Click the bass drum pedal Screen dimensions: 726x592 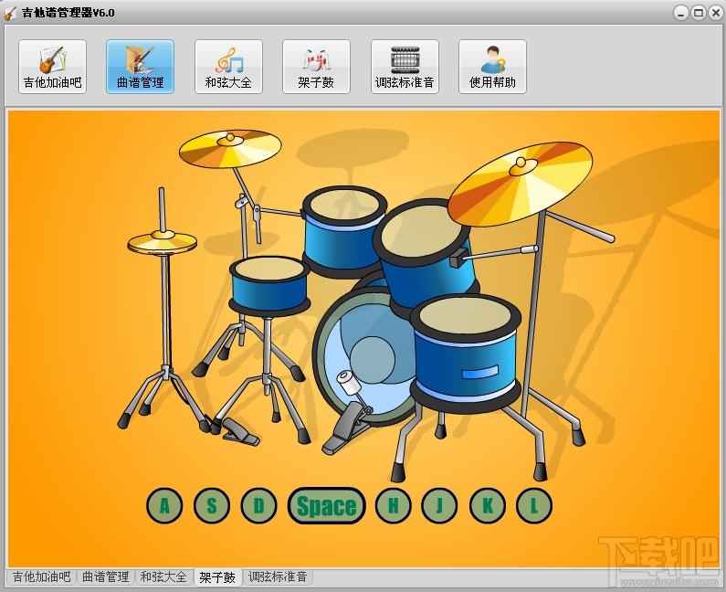tap(347, 429)
